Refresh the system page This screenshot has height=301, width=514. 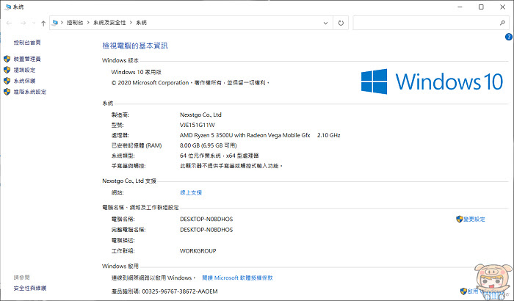[x=341, y=23]
